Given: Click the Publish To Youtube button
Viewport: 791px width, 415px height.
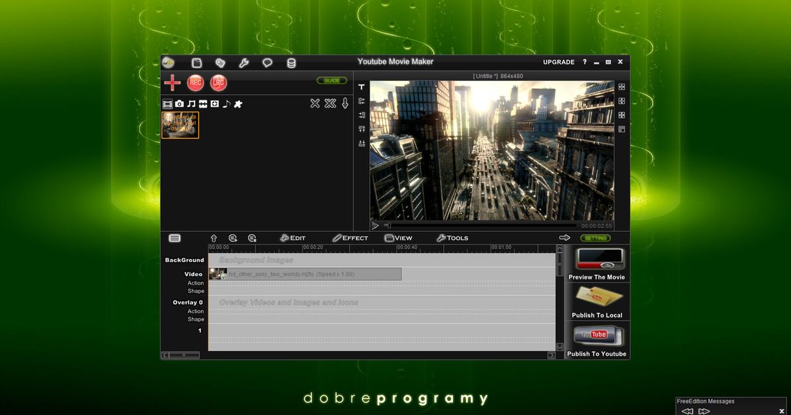Looking at the screenshot, I should click(x=596, y=341).
